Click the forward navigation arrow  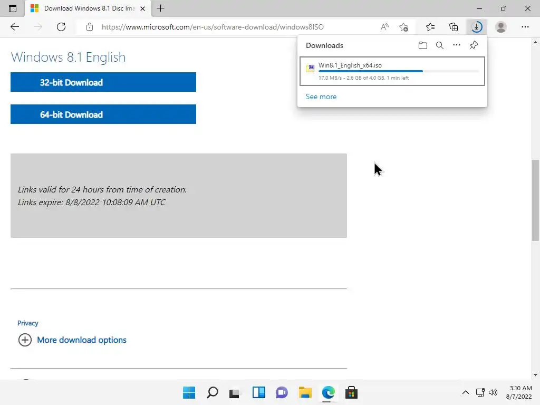(x=38, y=27)
